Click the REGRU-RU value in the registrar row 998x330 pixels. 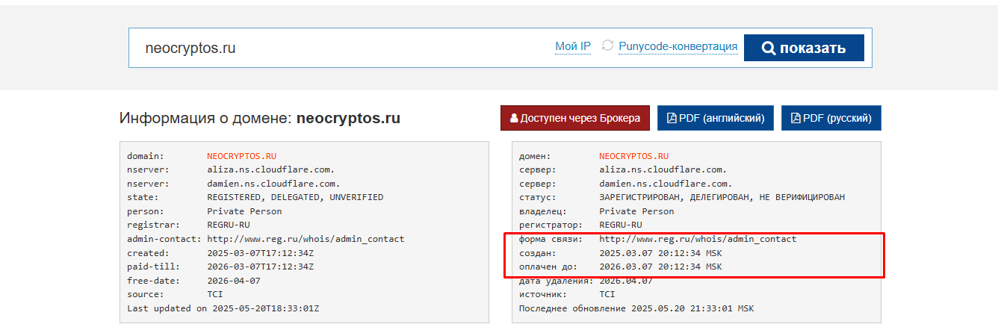point(229,225)
